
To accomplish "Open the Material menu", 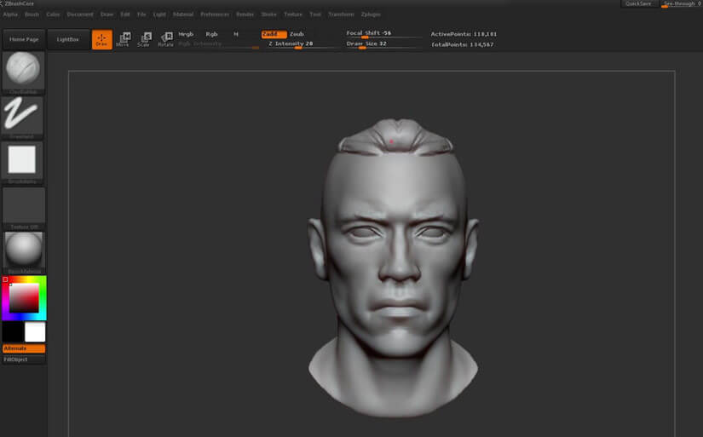I will [183, 14].
